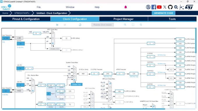Open HPRE Prescaler /2 dropdown
The height and width of the screenshot is (111, 198).
pyautogui.click(x=121, y=74)
